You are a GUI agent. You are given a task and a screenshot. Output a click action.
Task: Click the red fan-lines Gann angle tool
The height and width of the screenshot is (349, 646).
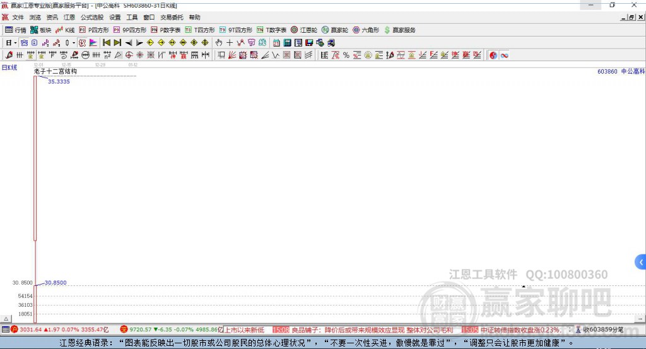pyautogui.click(x=232, y=55)
